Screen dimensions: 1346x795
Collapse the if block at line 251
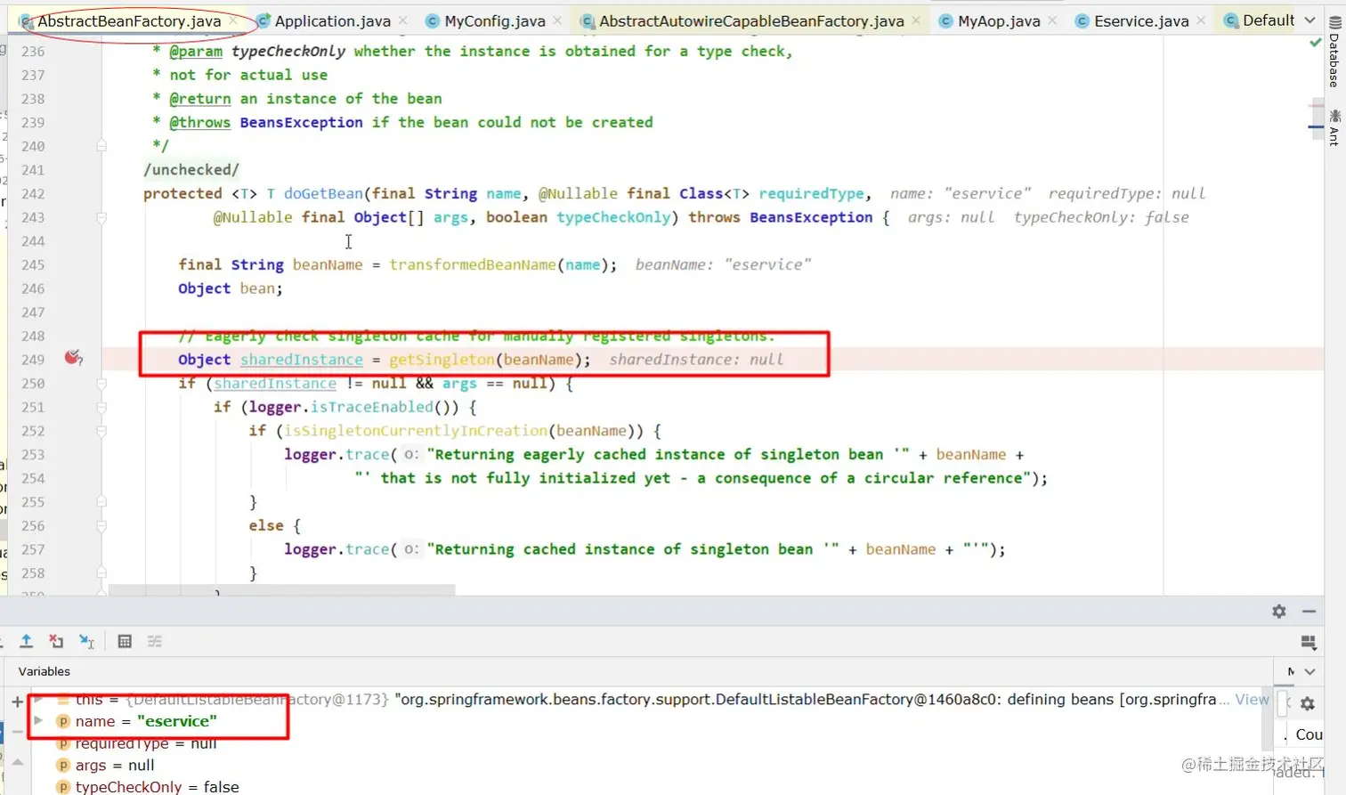click(101, 408)
